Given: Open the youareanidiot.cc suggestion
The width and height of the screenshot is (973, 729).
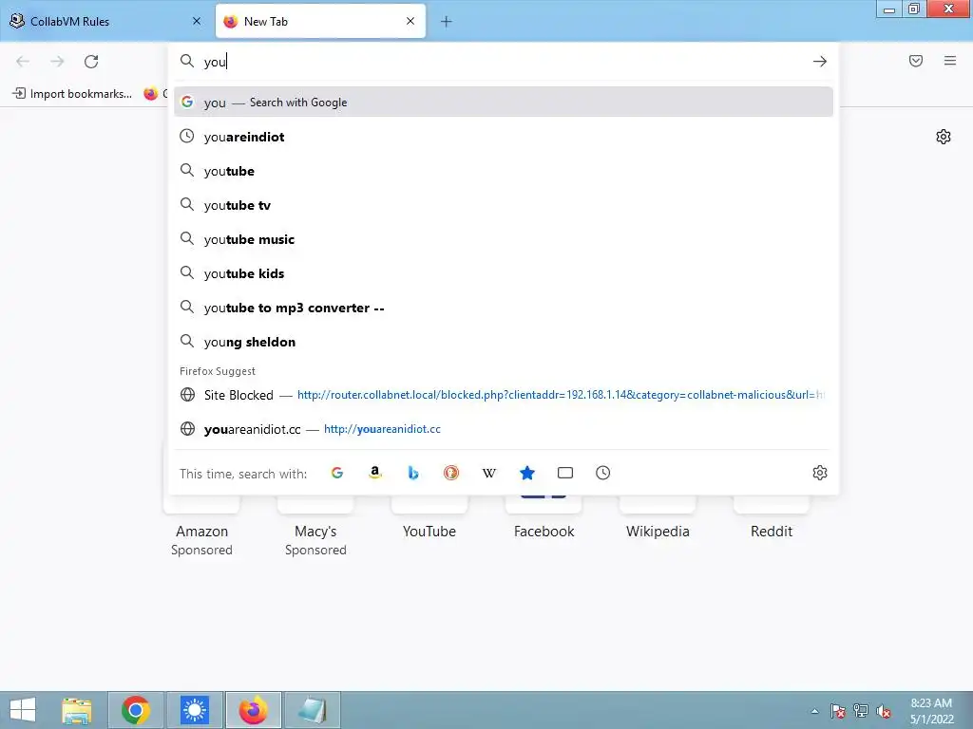Looking at the screenshot, I should pyautogui.click(x=504, y=429).
